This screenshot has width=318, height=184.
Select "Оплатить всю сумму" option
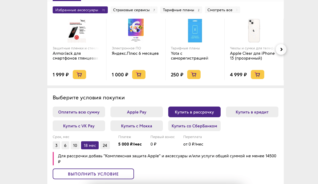coord(79,112)
